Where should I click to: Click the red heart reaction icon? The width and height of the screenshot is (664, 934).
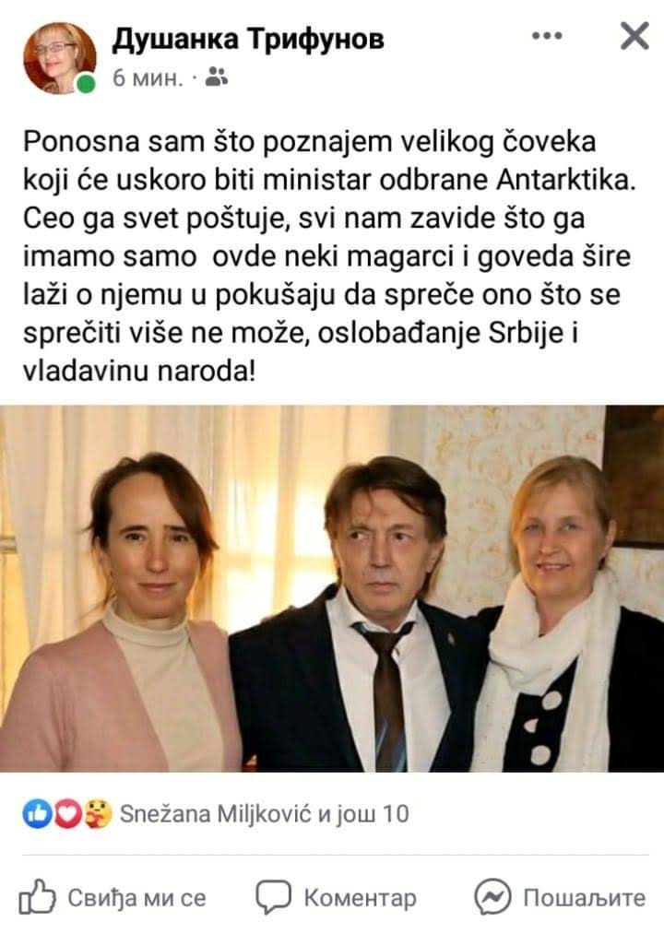tap(67, 814)
